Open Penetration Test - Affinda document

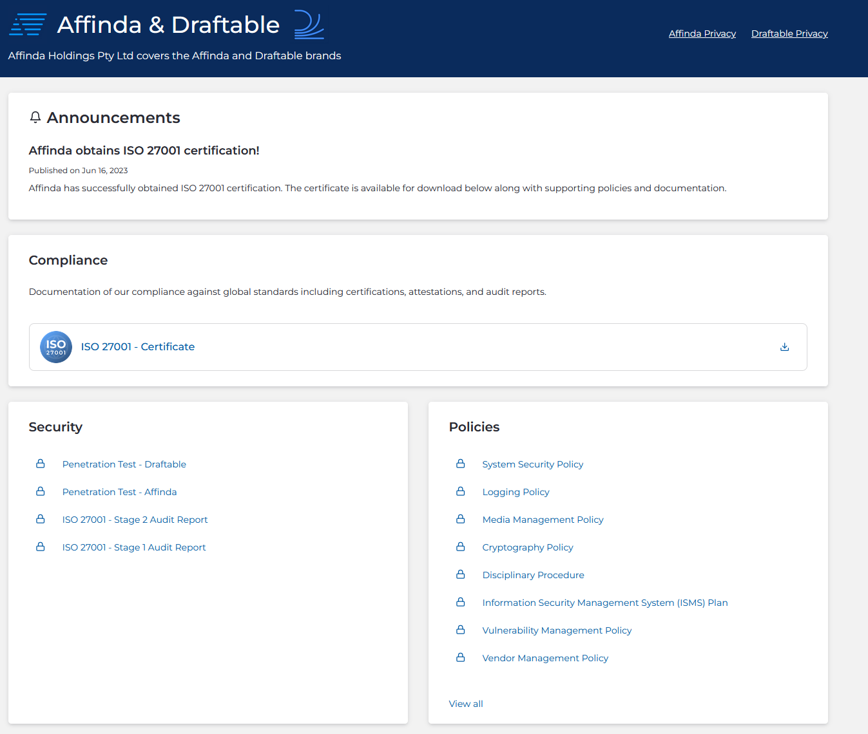(x=119, y=492)
